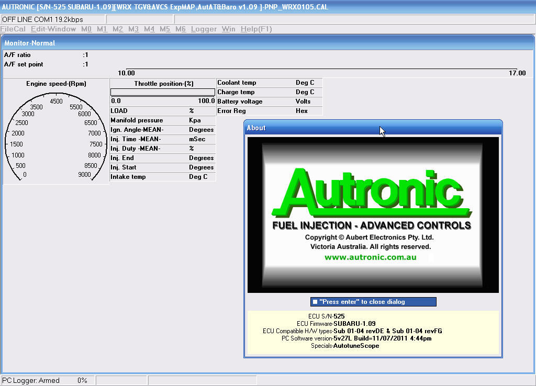Viewport: 536px width, 386px height.
Task: Open the Logger menu
Action: coord(204,29)
